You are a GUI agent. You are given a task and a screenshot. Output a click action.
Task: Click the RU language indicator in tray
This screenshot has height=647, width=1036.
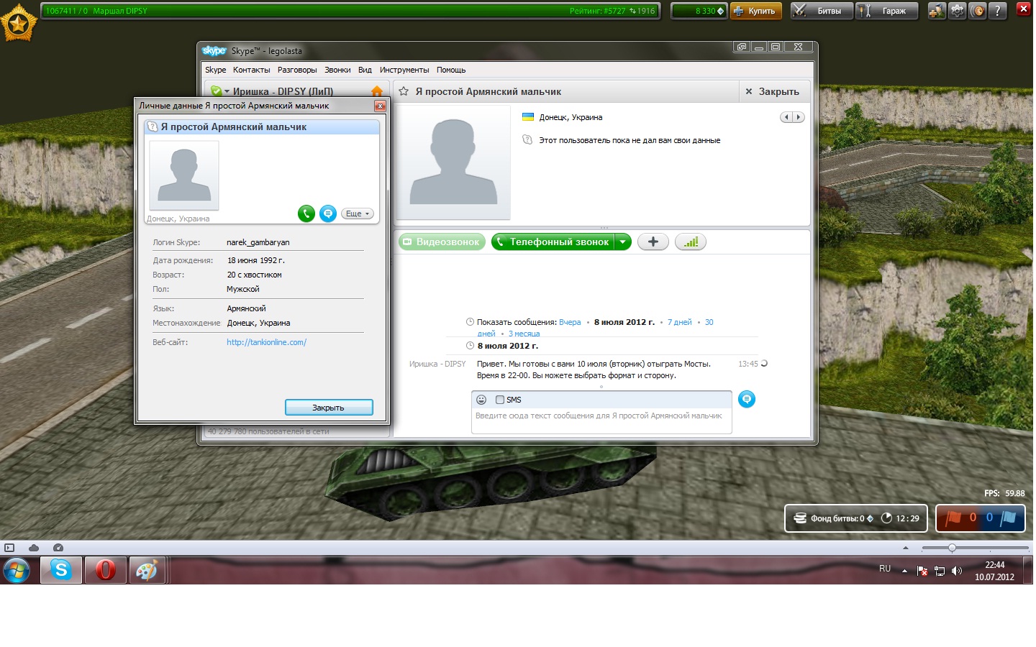point(885,569)
